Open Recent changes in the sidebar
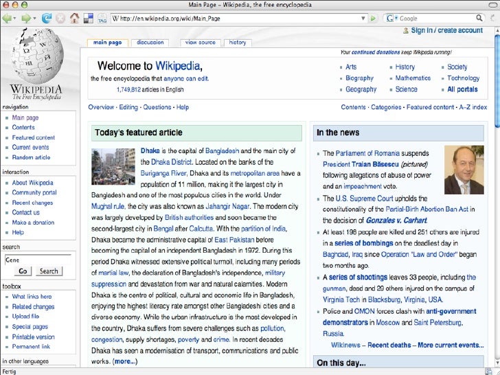Viewport: 500px width, 375px height. tap(32, 203)
